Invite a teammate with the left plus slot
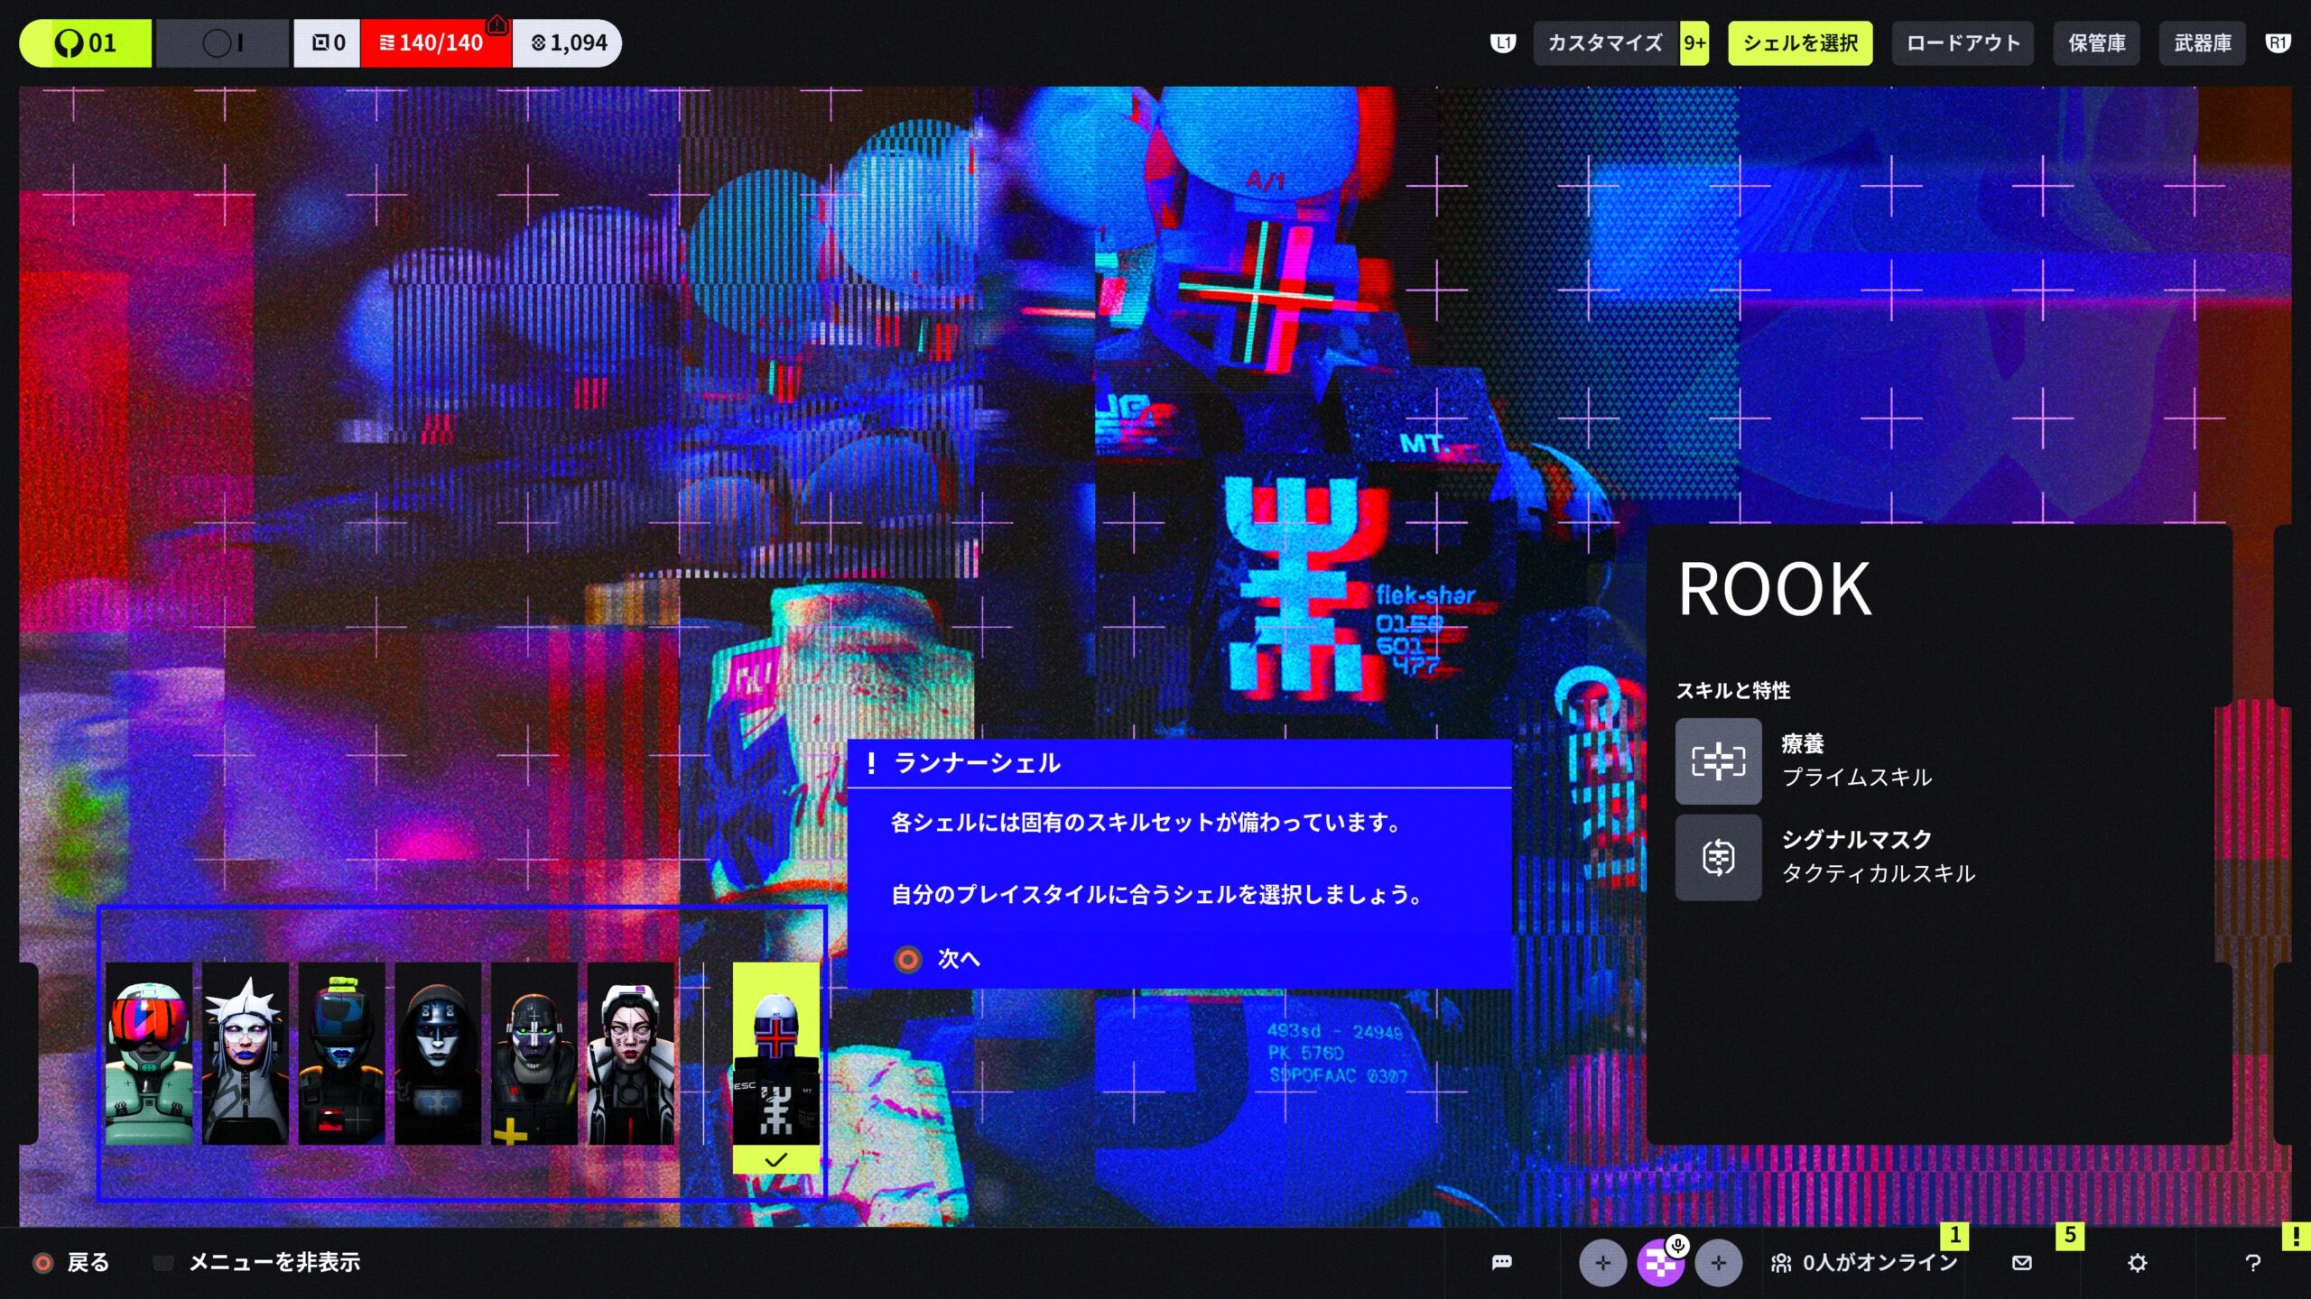The width and height of the screenshot is (2311, 1299). point(1602,1263)
